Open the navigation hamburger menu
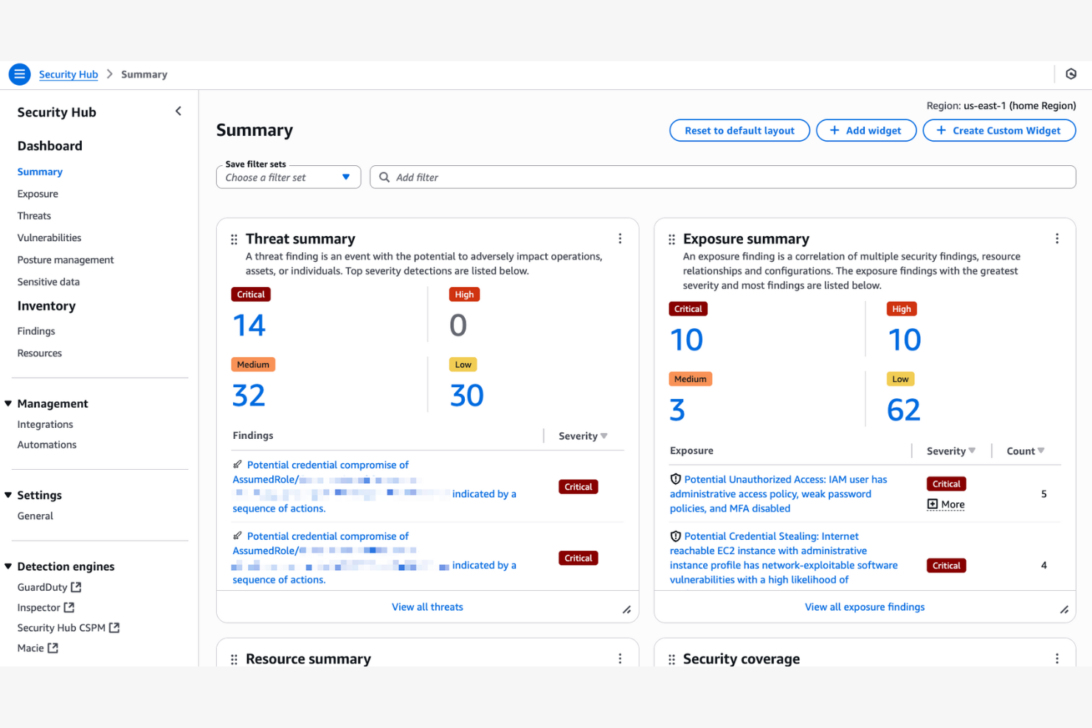This screenshot has width=1092, height=728. (19, 74)
